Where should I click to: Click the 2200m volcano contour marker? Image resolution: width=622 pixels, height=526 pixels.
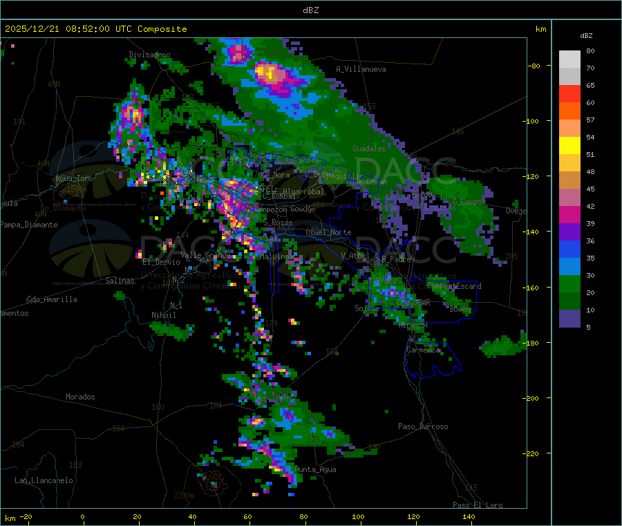click(184, 496)
